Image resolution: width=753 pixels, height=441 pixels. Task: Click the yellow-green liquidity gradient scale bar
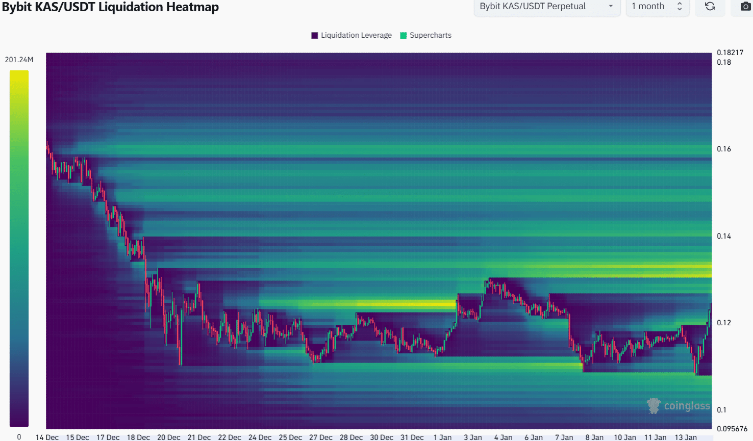[x=19, y=248]
